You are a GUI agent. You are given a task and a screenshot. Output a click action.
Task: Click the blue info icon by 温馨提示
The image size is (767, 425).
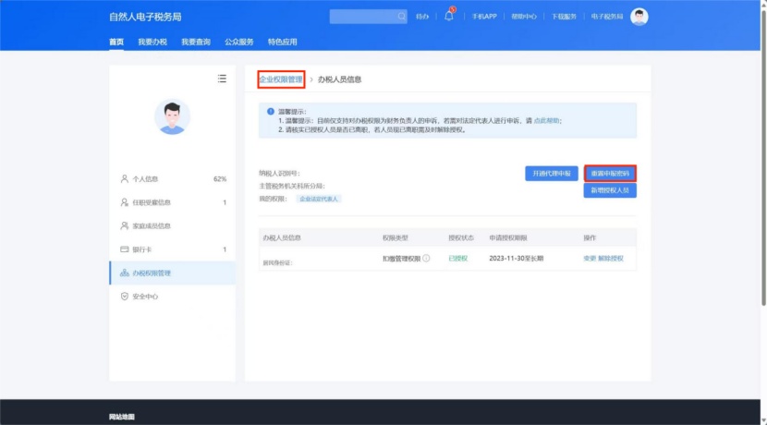[271, 112]
